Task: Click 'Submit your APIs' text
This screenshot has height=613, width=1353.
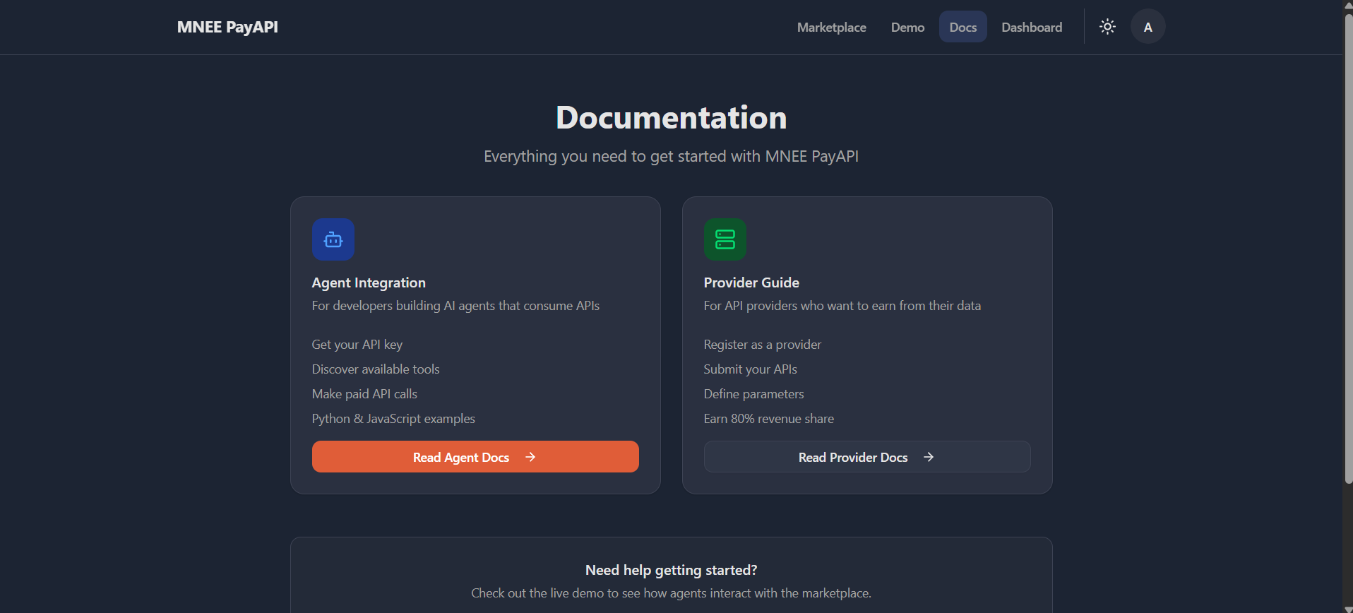Action: pyautogui.click(x=750, y=369)
